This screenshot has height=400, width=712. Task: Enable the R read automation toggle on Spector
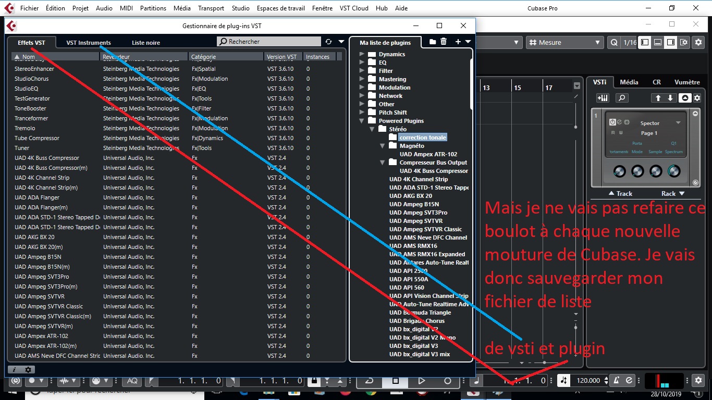613,133
